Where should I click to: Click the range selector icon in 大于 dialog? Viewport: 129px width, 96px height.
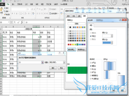pos(42,62)
